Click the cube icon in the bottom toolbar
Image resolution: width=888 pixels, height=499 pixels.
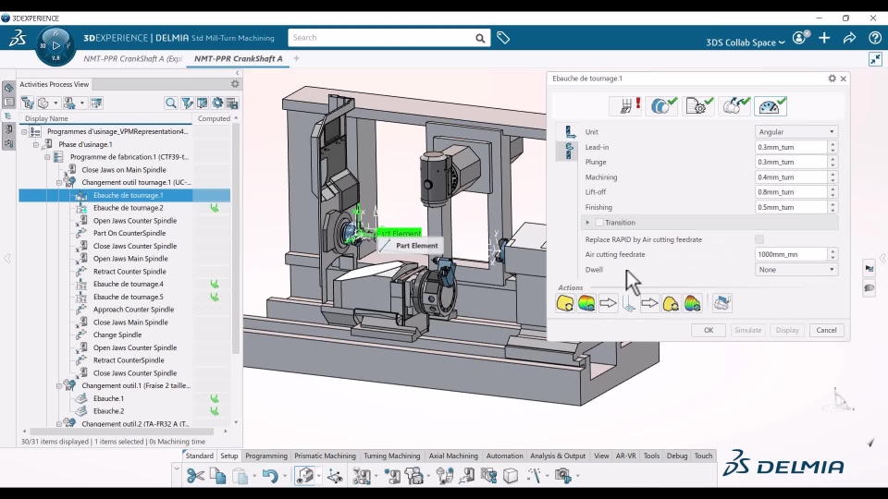pyautogui.click(x=511, y=476)
